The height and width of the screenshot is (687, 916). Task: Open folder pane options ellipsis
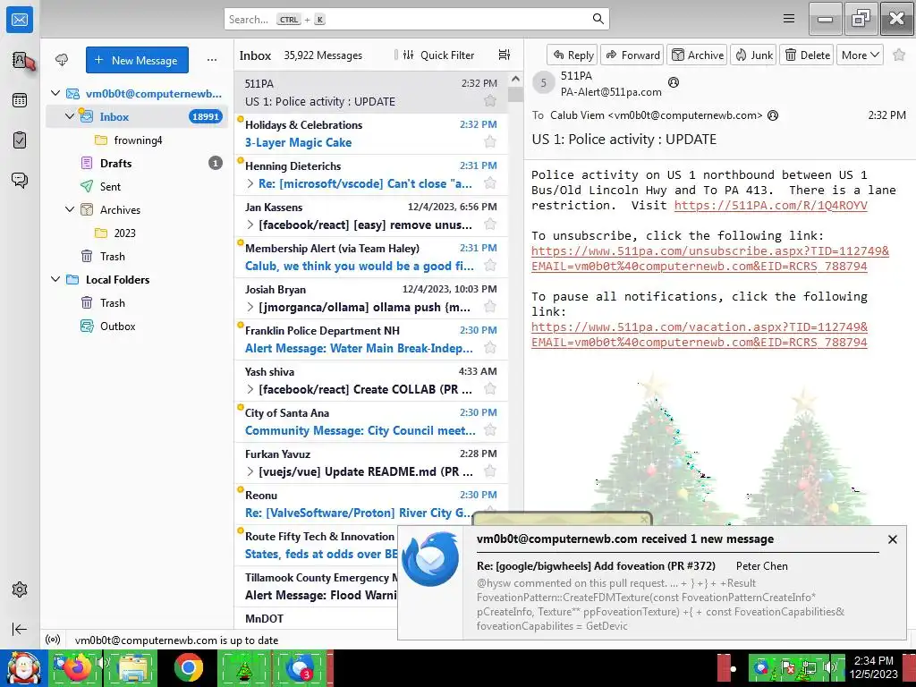(211, 60)
